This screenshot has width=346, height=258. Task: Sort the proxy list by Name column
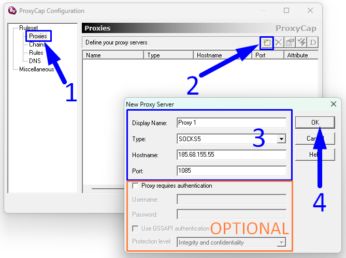click(112, 55)
